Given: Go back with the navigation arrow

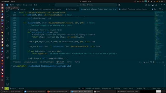Looking at the screenshot, I should click(x=50, y=5).
